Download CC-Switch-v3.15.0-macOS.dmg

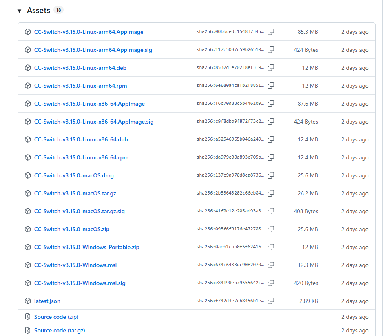(74, 176)
